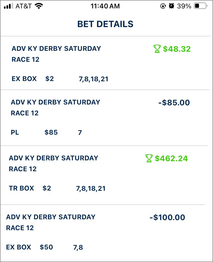
Task: Select the -$85.00 loss amount
Action: click(174, 103)
